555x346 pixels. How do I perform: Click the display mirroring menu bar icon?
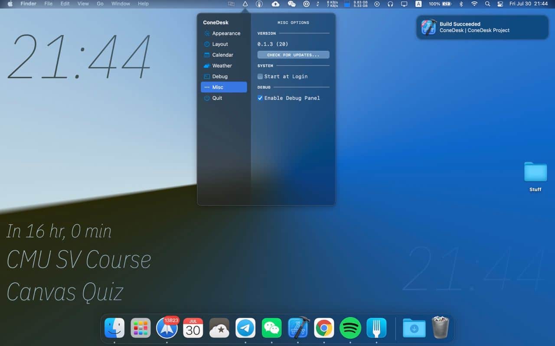click(x=404, y=4)
